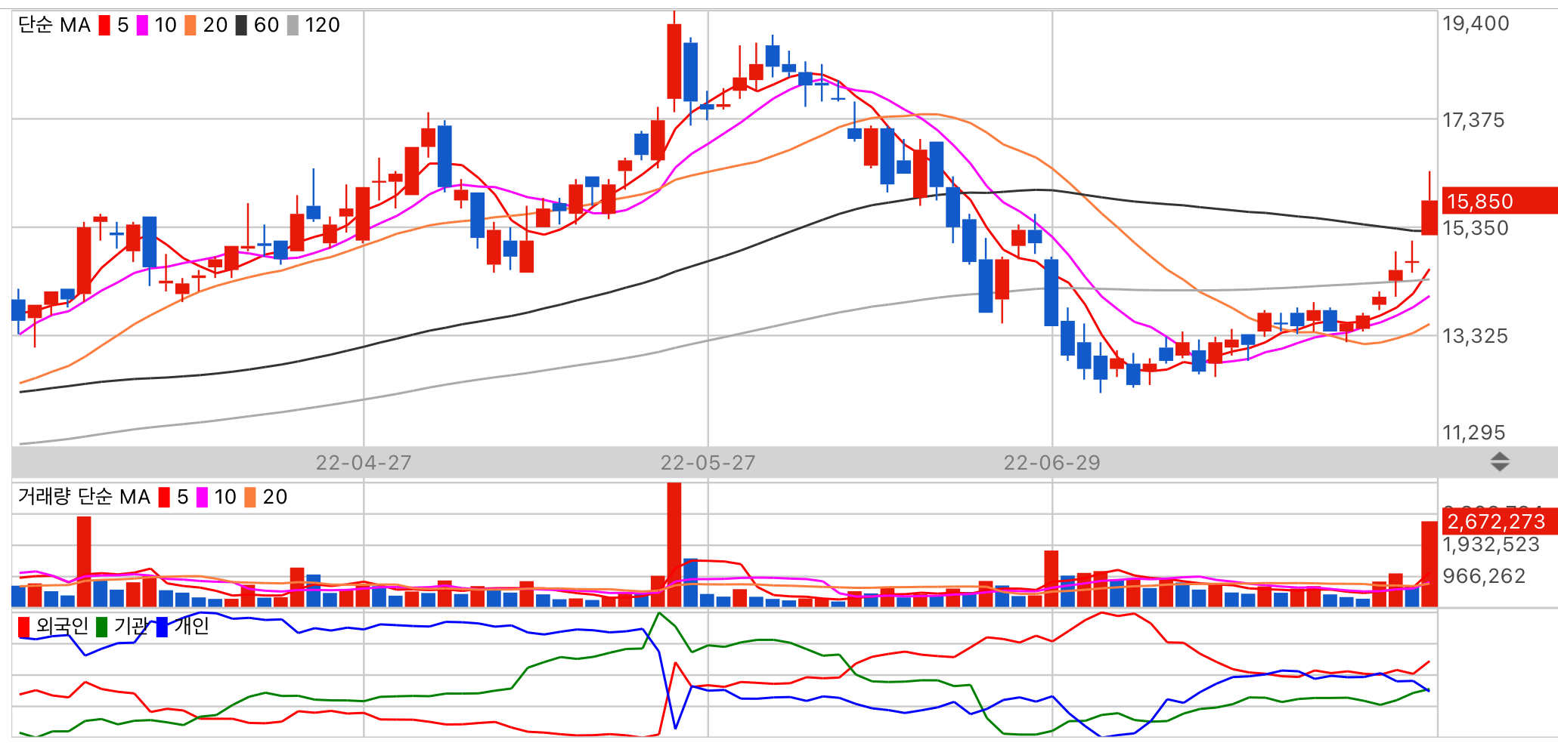
Task: Click the magenta MA 10 color swatch
Action: click(x=142, y=26)
